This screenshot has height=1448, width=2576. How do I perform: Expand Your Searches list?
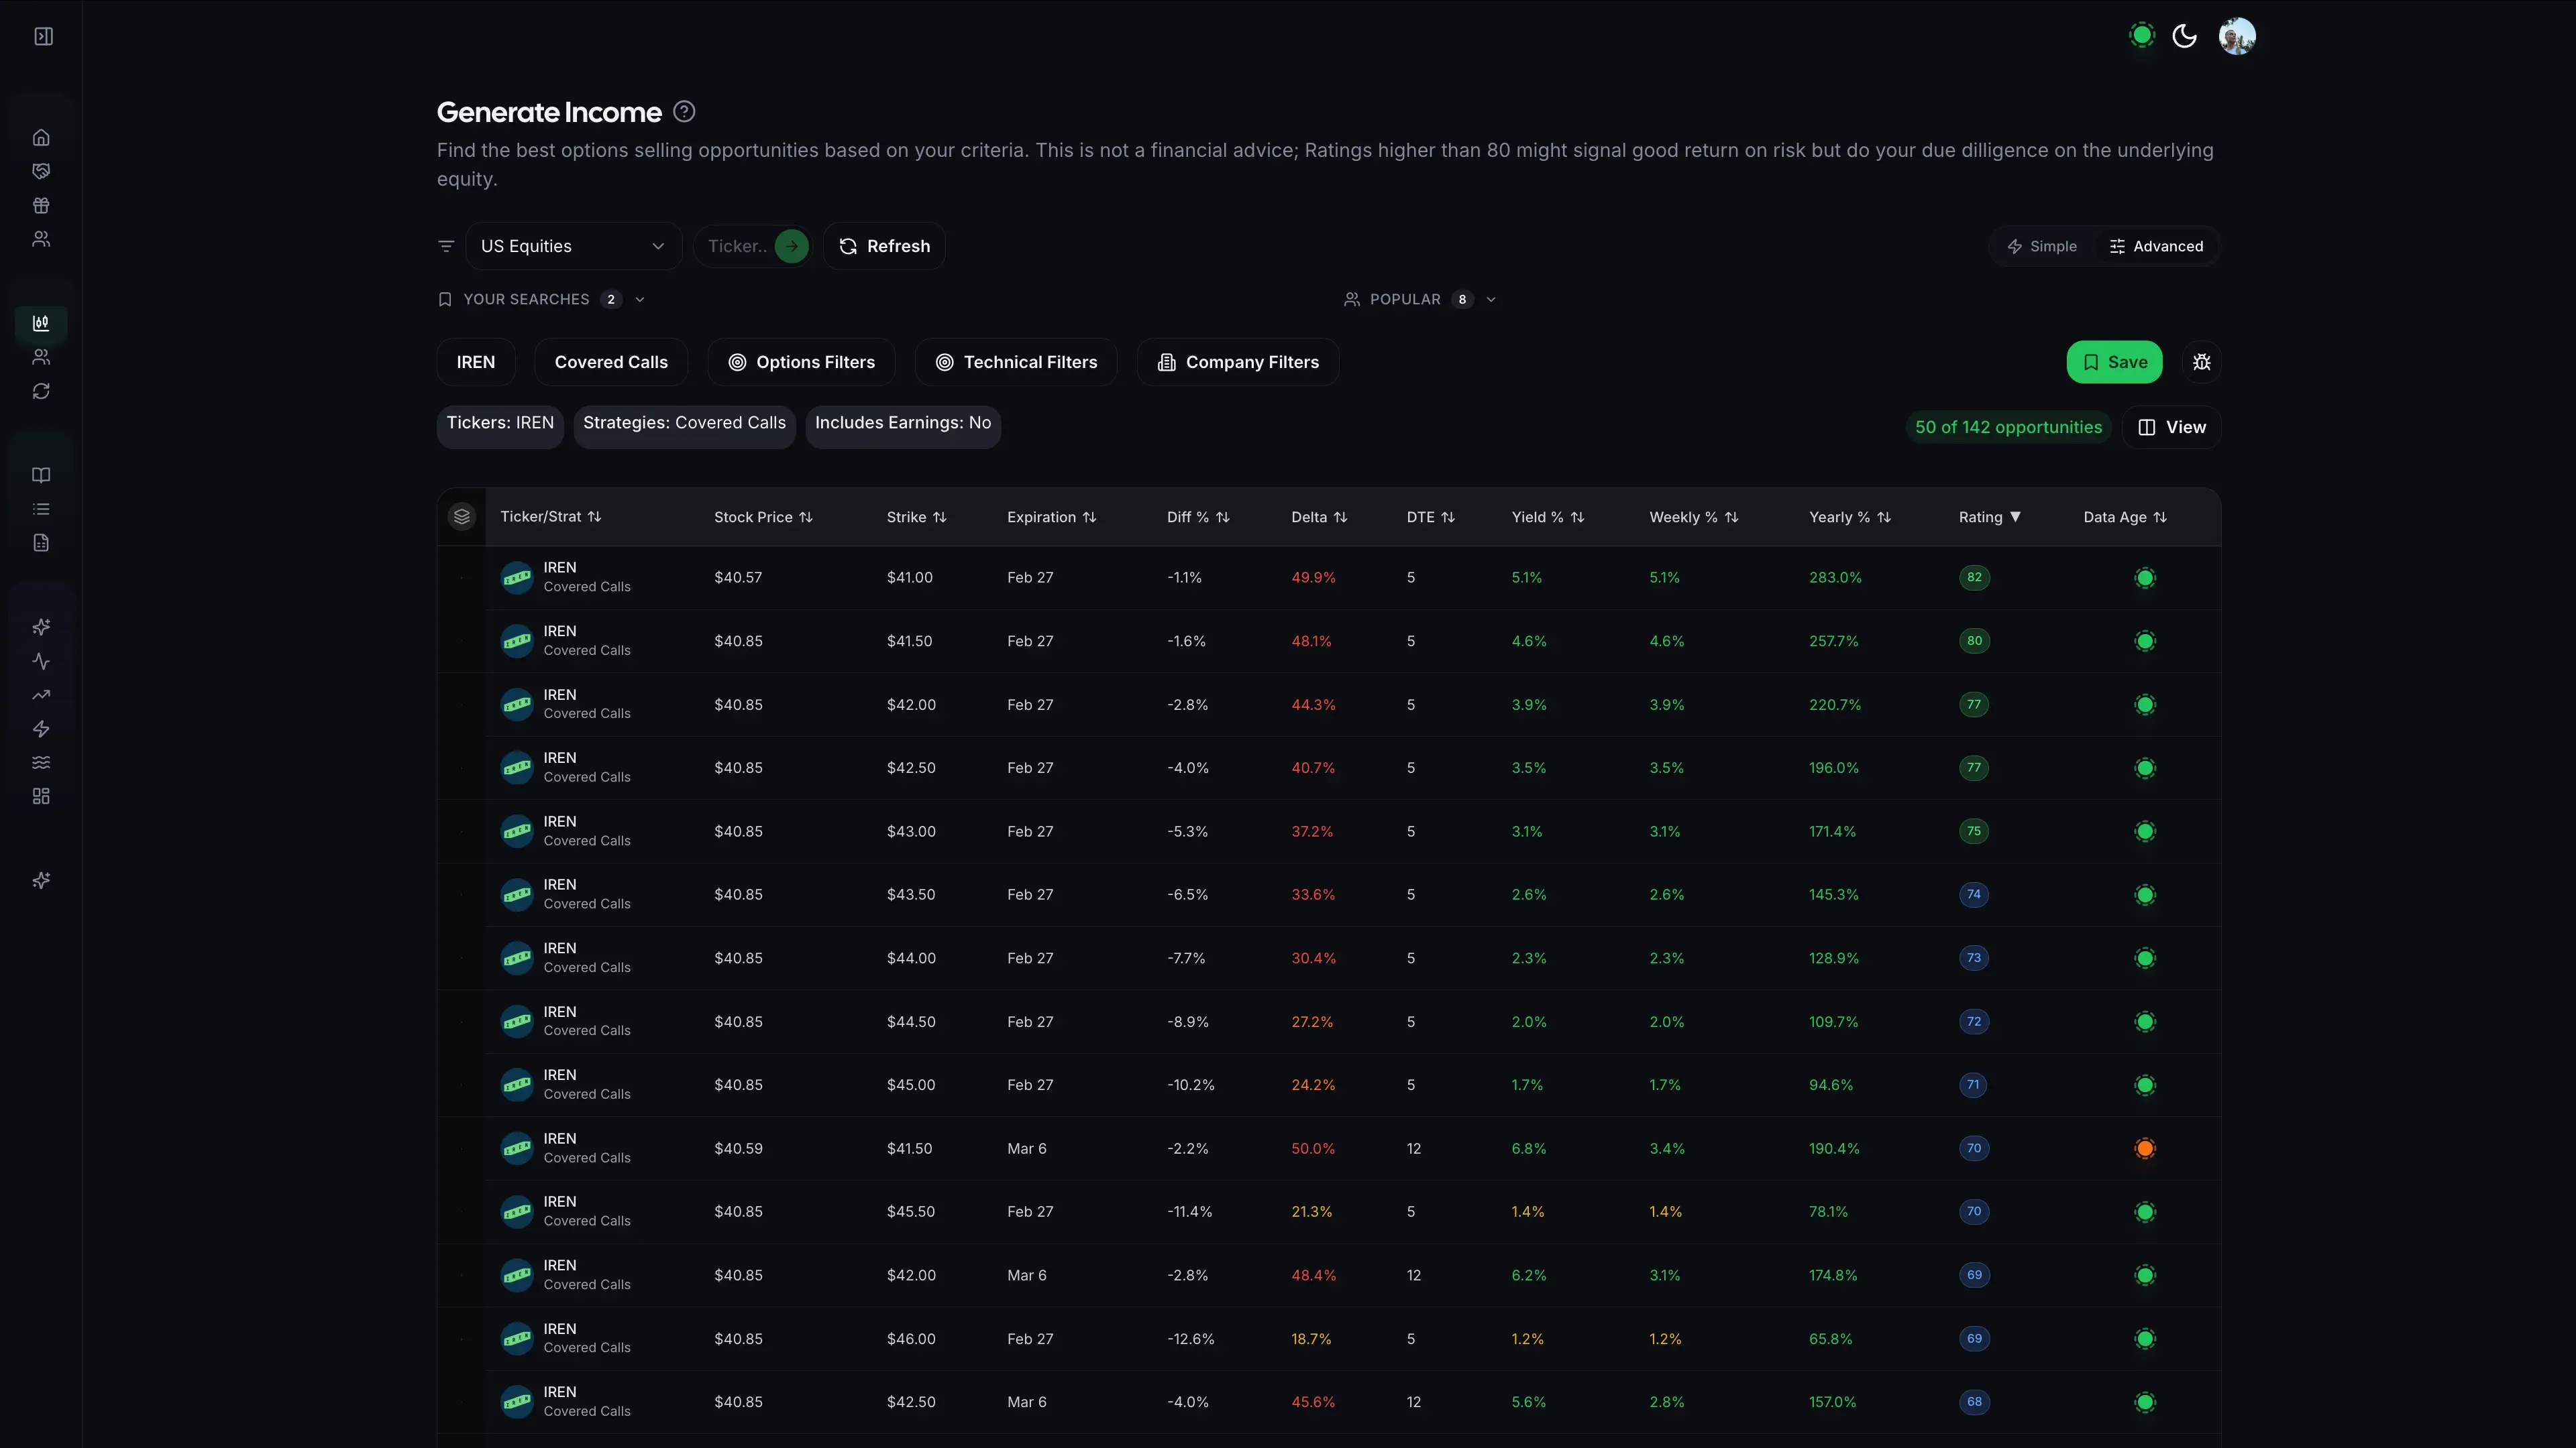coord(542,300)
